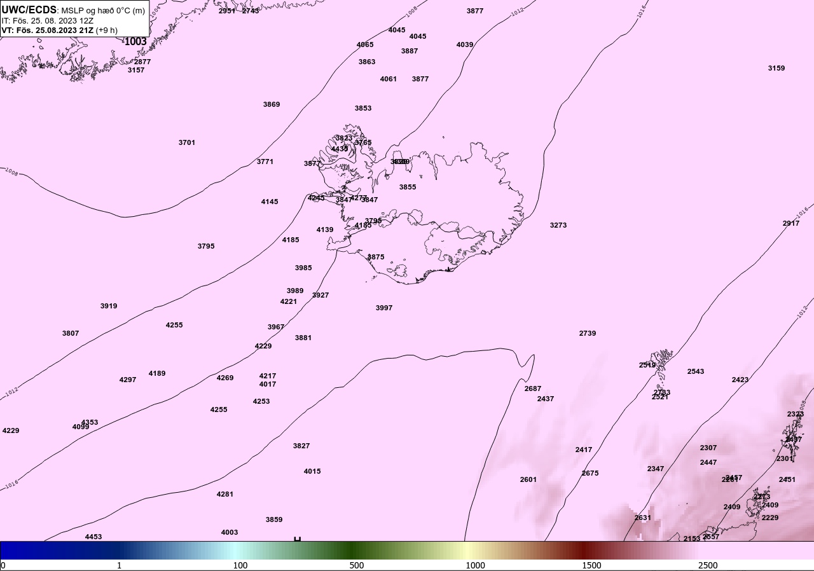Click the 3807 height value
The height and width of the screenshot is (571, 814).
71,333
